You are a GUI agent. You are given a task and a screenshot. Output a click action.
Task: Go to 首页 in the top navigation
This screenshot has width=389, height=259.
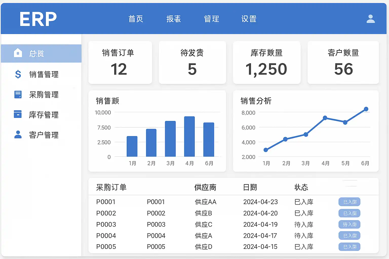click(x=136, y=19)
